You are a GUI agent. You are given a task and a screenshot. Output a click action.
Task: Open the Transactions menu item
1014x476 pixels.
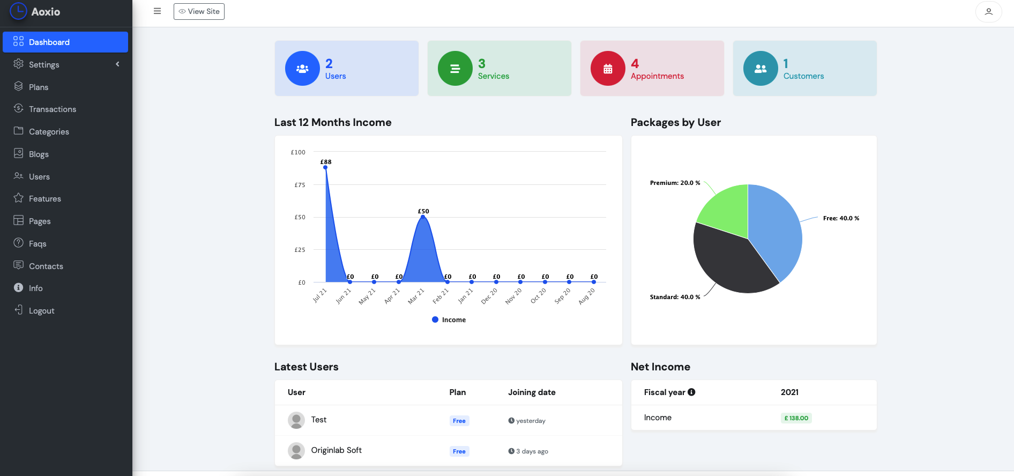pos(53,109)
